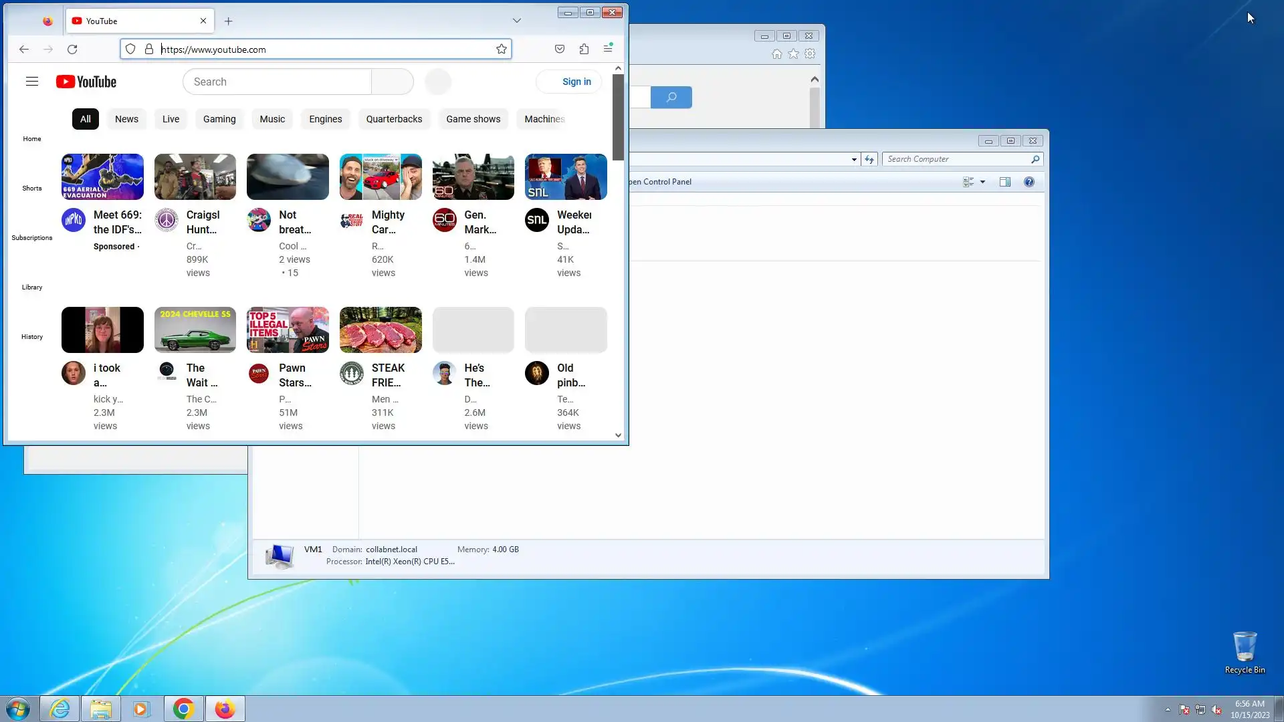Open Firefox application menu button
Viewport: 1284px width, 722px height.
608,49
